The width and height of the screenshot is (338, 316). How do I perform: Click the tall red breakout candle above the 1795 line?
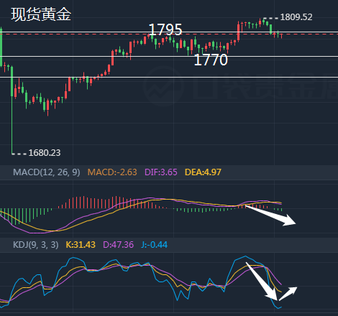tap(238, 32)
